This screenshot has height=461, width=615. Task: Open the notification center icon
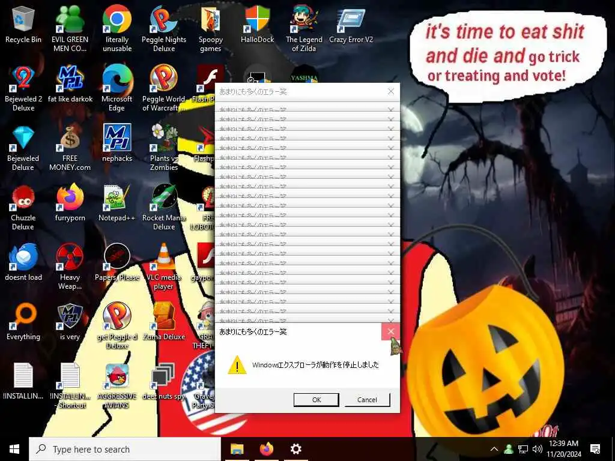[595, 449]
